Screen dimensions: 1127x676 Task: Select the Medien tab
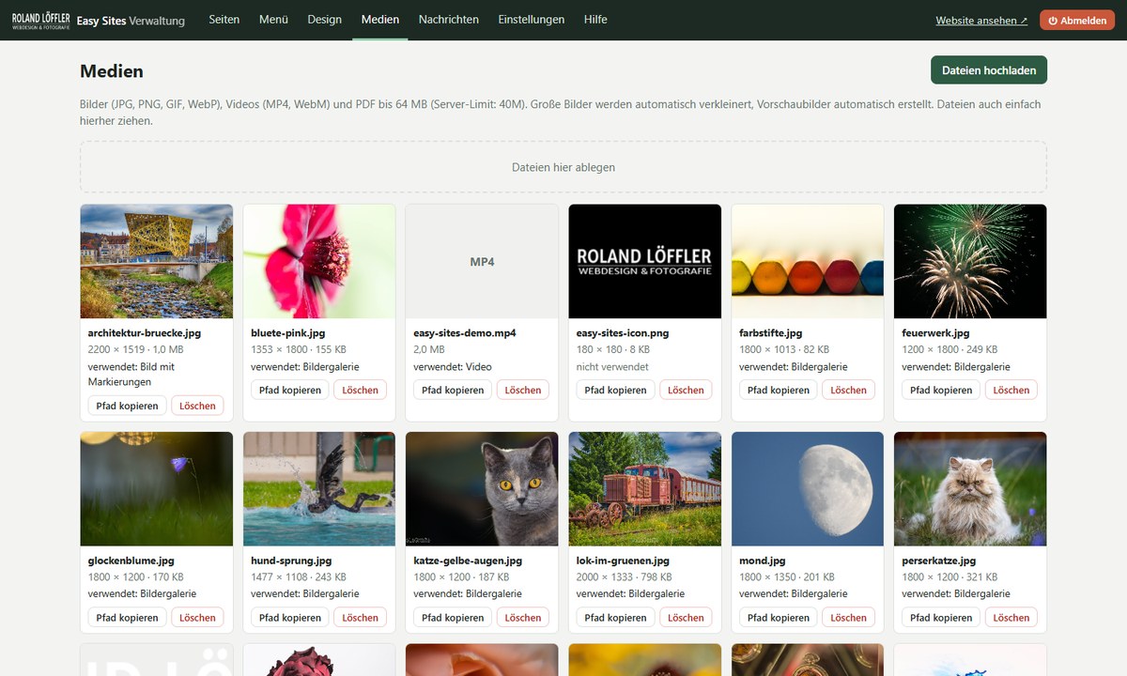coord(380,20)
